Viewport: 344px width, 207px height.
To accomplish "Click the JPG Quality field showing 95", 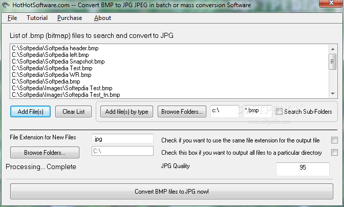I will click(x=303, y=169).
